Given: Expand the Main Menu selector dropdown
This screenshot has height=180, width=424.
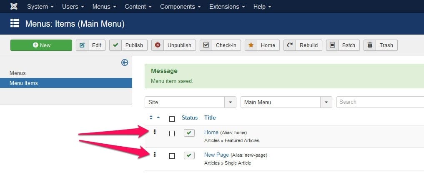Looking at the screenshot, I should pyautogui.click(x=286, y=102).
